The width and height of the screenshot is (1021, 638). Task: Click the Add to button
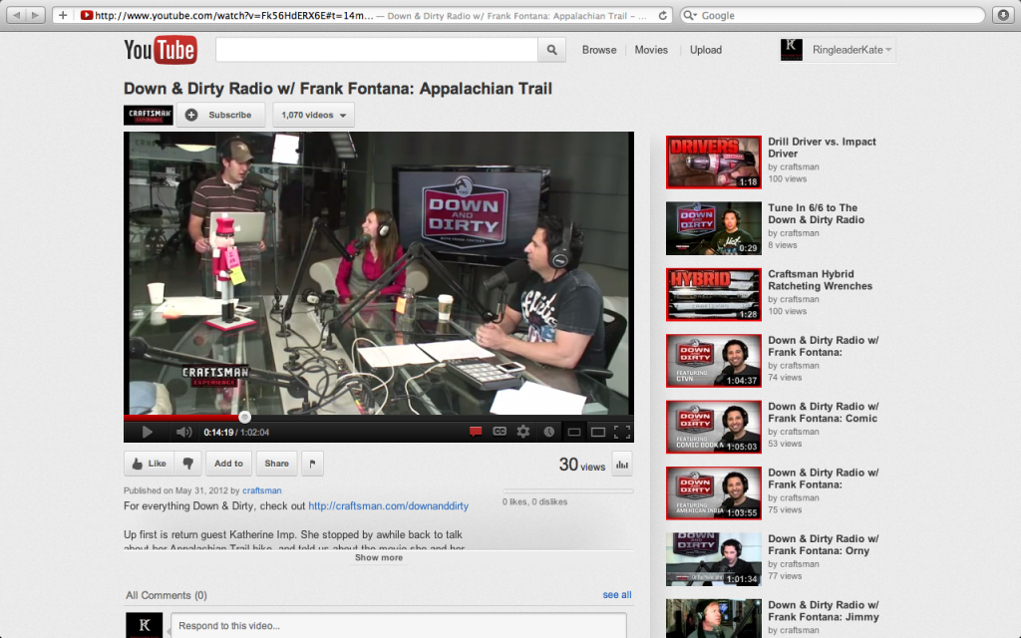point(228,464)
